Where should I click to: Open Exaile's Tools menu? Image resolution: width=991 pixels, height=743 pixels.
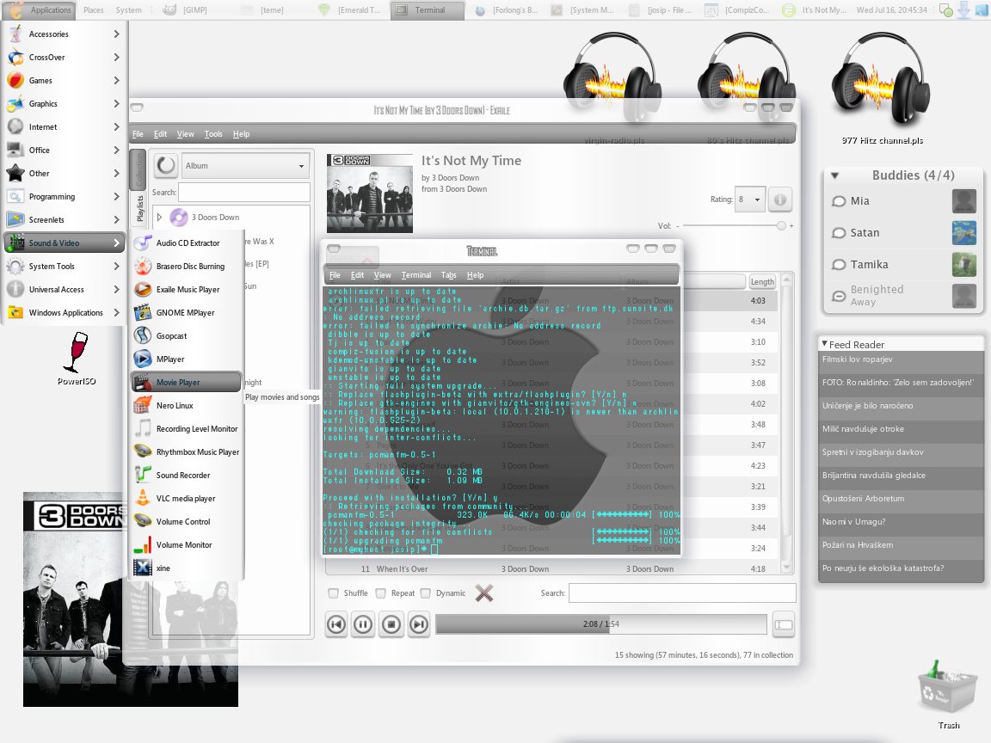213,134
